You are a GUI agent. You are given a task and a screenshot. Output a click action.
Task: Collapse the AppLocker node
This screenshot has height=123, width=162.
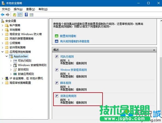point(7,56)
